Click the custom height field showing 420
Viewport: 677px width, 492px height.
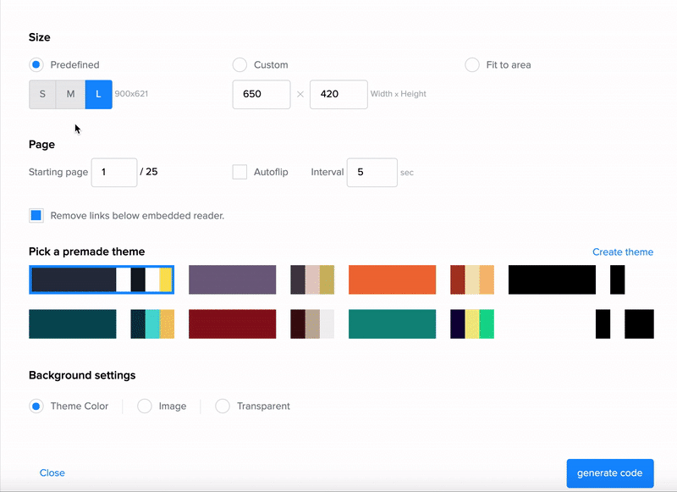pyautogui.click(x=338, y=94)
